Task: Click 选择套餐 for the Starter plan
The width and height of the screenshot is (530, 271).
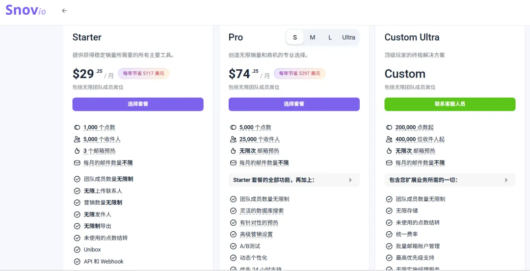Action: (138, 104)
